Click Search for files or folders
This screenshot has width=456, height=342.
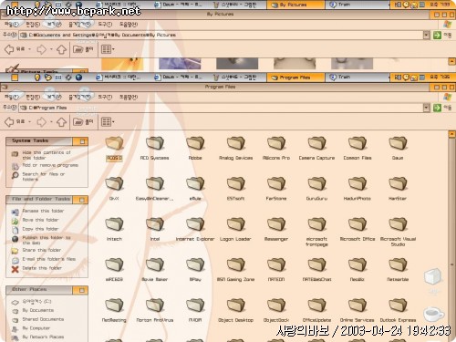[x=44, y=177]
